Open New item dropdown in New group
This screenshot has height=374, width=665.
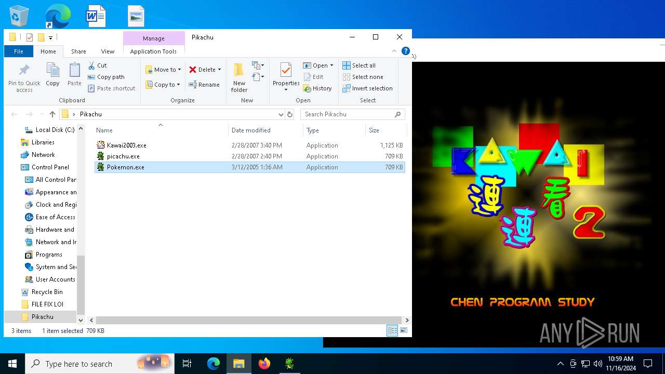[x=258, y=65]
